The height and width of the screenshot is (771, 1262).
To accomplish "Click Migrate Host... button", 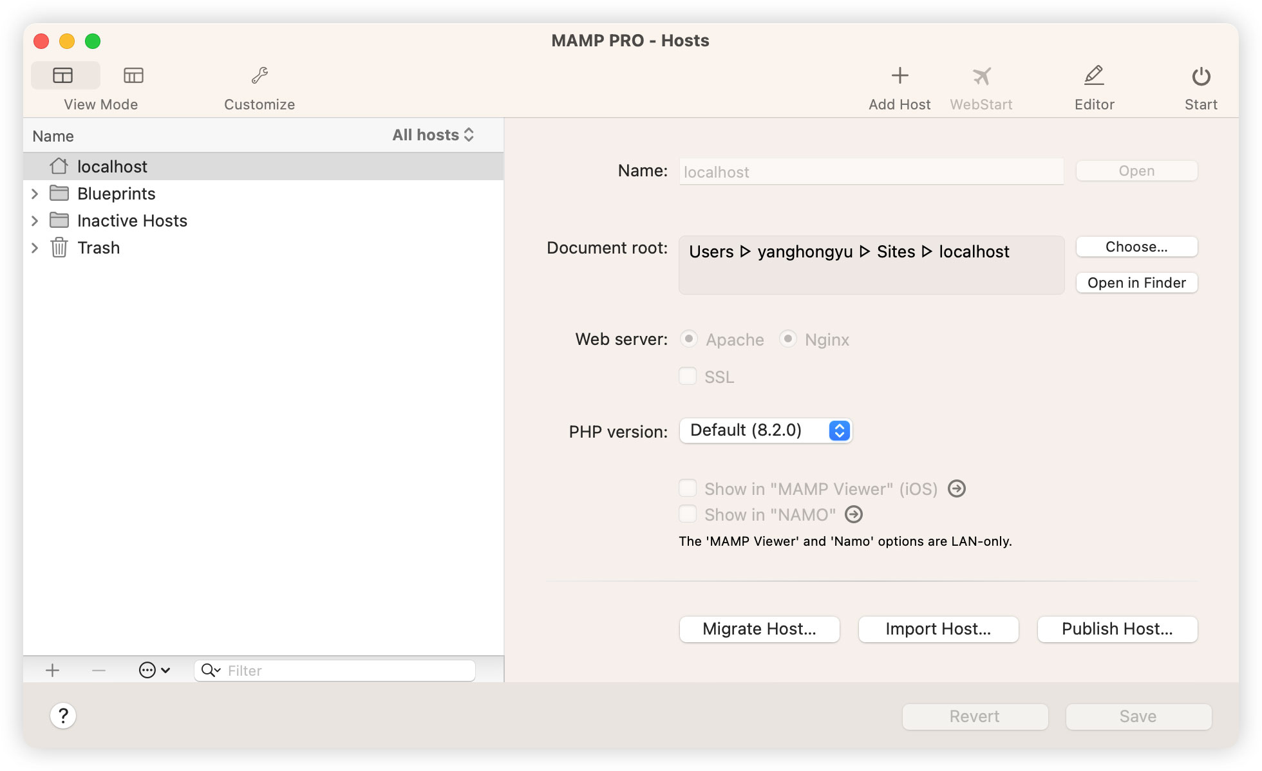I will [x=759, y=629].
